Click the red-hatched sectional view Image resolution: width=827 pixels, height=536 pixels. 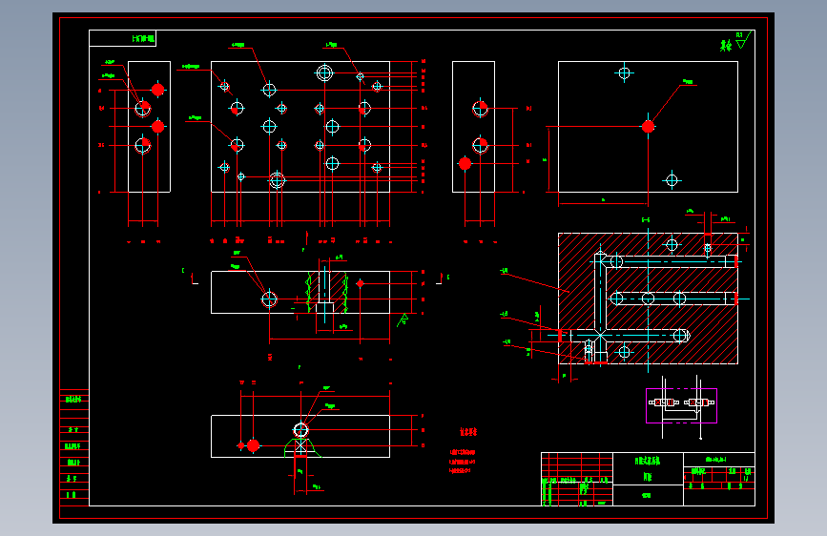[648, 299]
